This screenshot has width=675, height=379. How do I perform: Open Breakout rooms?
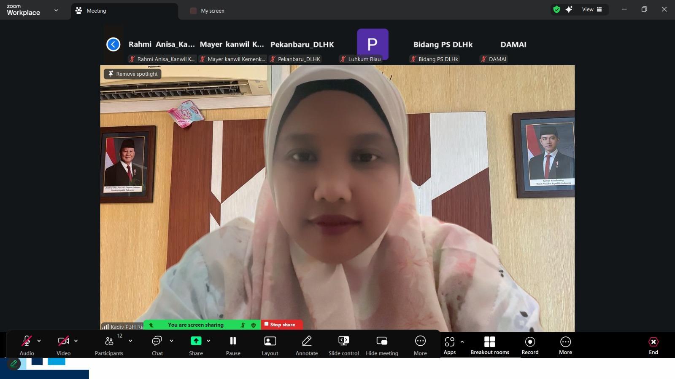[489, 345]
